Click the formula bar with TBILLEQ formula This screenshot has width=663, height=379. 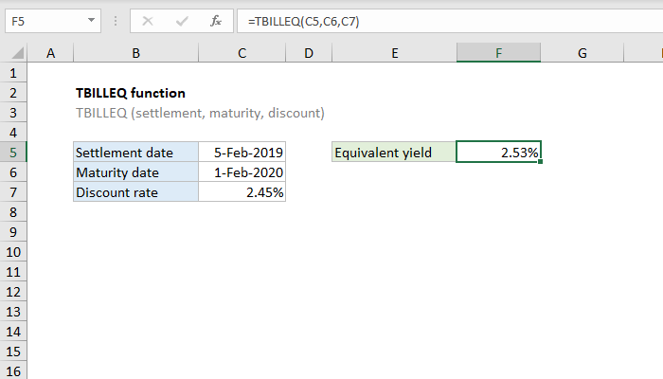pyautogui.click(x=450, y=21)
